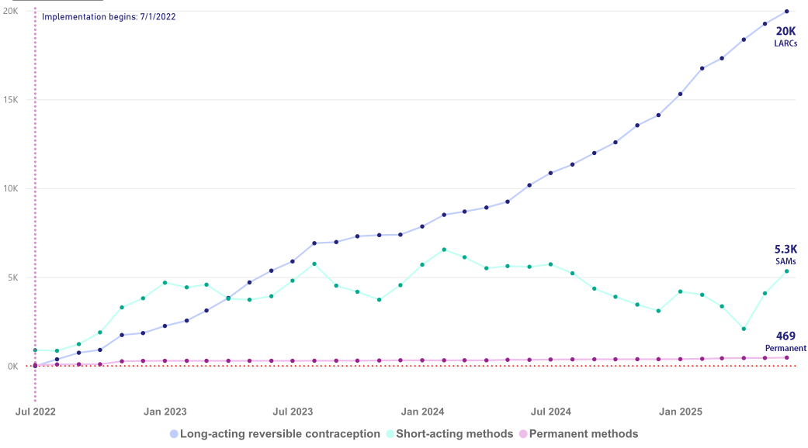The width and height of the screenshot is (808, 448).
Task: Select the final LARC data point at 20K
Action: [x=786, y=12]
